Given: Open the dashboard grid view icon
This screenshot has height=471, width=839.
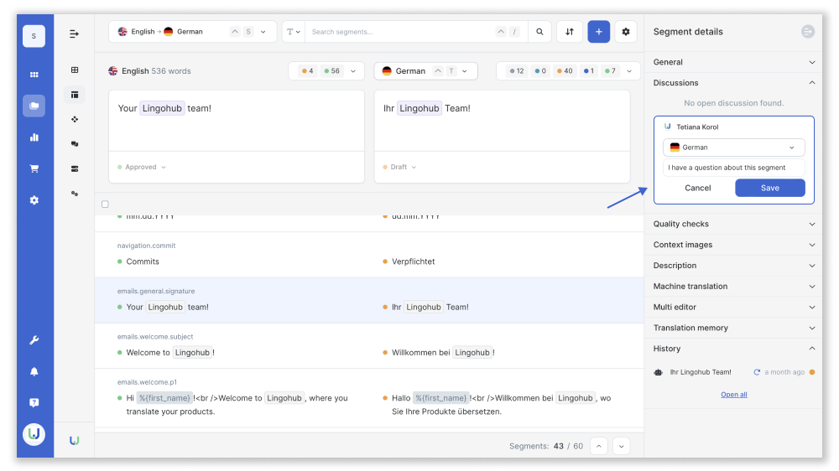Looking at the screenshot, I should pos(75,70).
